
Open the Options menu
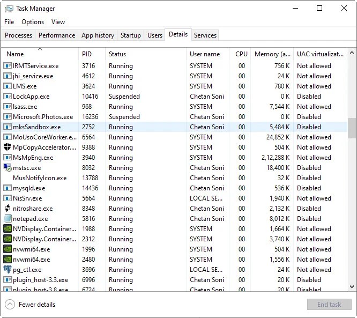[33, 22]
